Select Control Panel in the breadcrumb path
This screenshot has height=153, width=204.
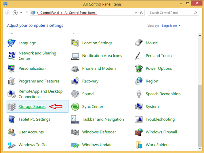tap(50, 13)
